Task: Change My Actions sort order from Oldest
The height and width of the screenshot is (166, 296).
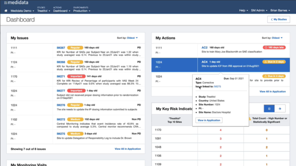Action: click(x=277, y=38)
